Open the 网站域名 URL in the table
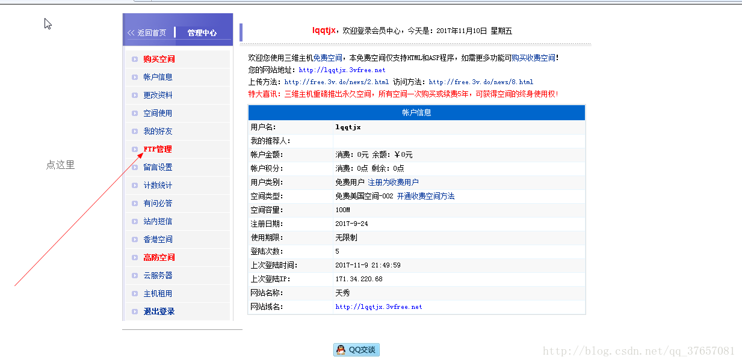Viewport: 742px width, 363px height. point(379,307)
